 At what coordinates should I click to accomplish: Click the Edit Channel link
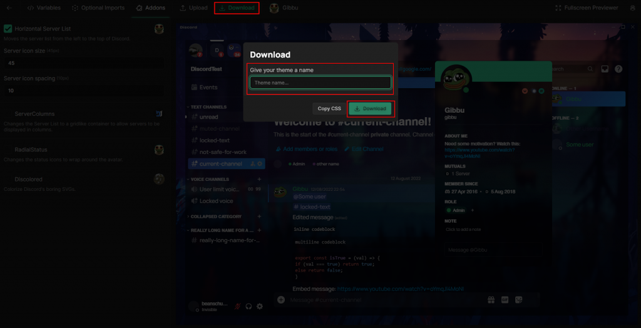[364, 149]
